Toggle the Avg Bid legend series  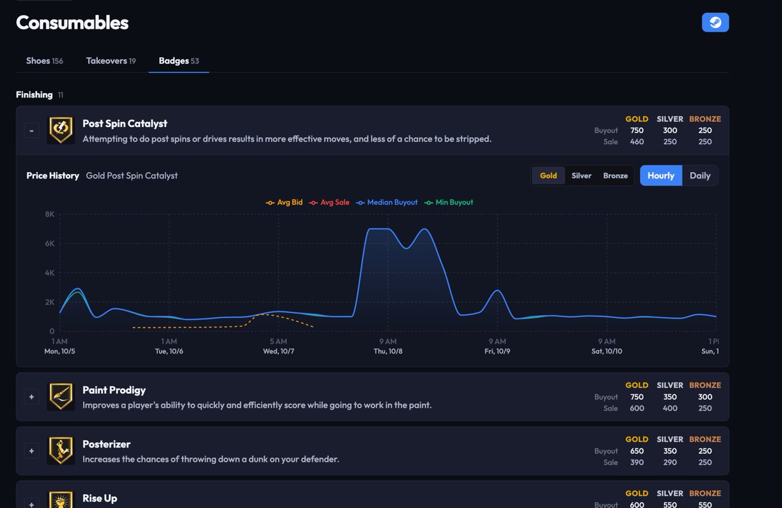[x=284, y=203]
